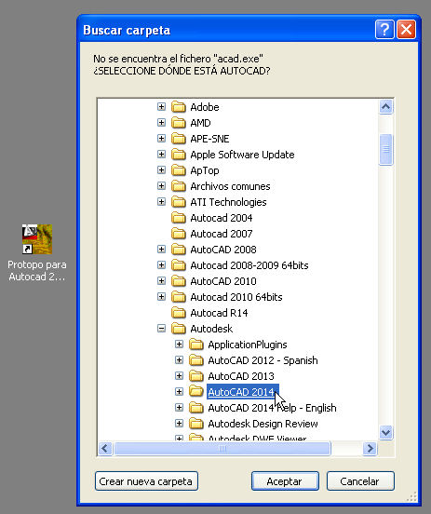Click the AutoCAD 2008 folder icon
Screen dimensions: 431x514
point(179,250)
